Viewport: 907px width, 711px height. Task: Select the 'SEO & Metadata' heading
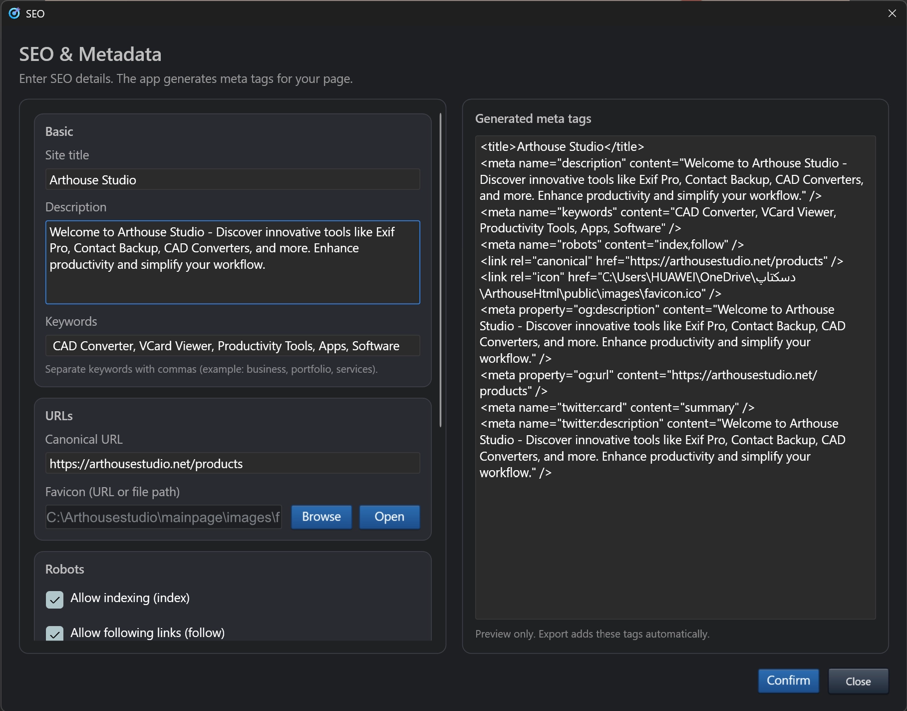click(x=90, y=54)
